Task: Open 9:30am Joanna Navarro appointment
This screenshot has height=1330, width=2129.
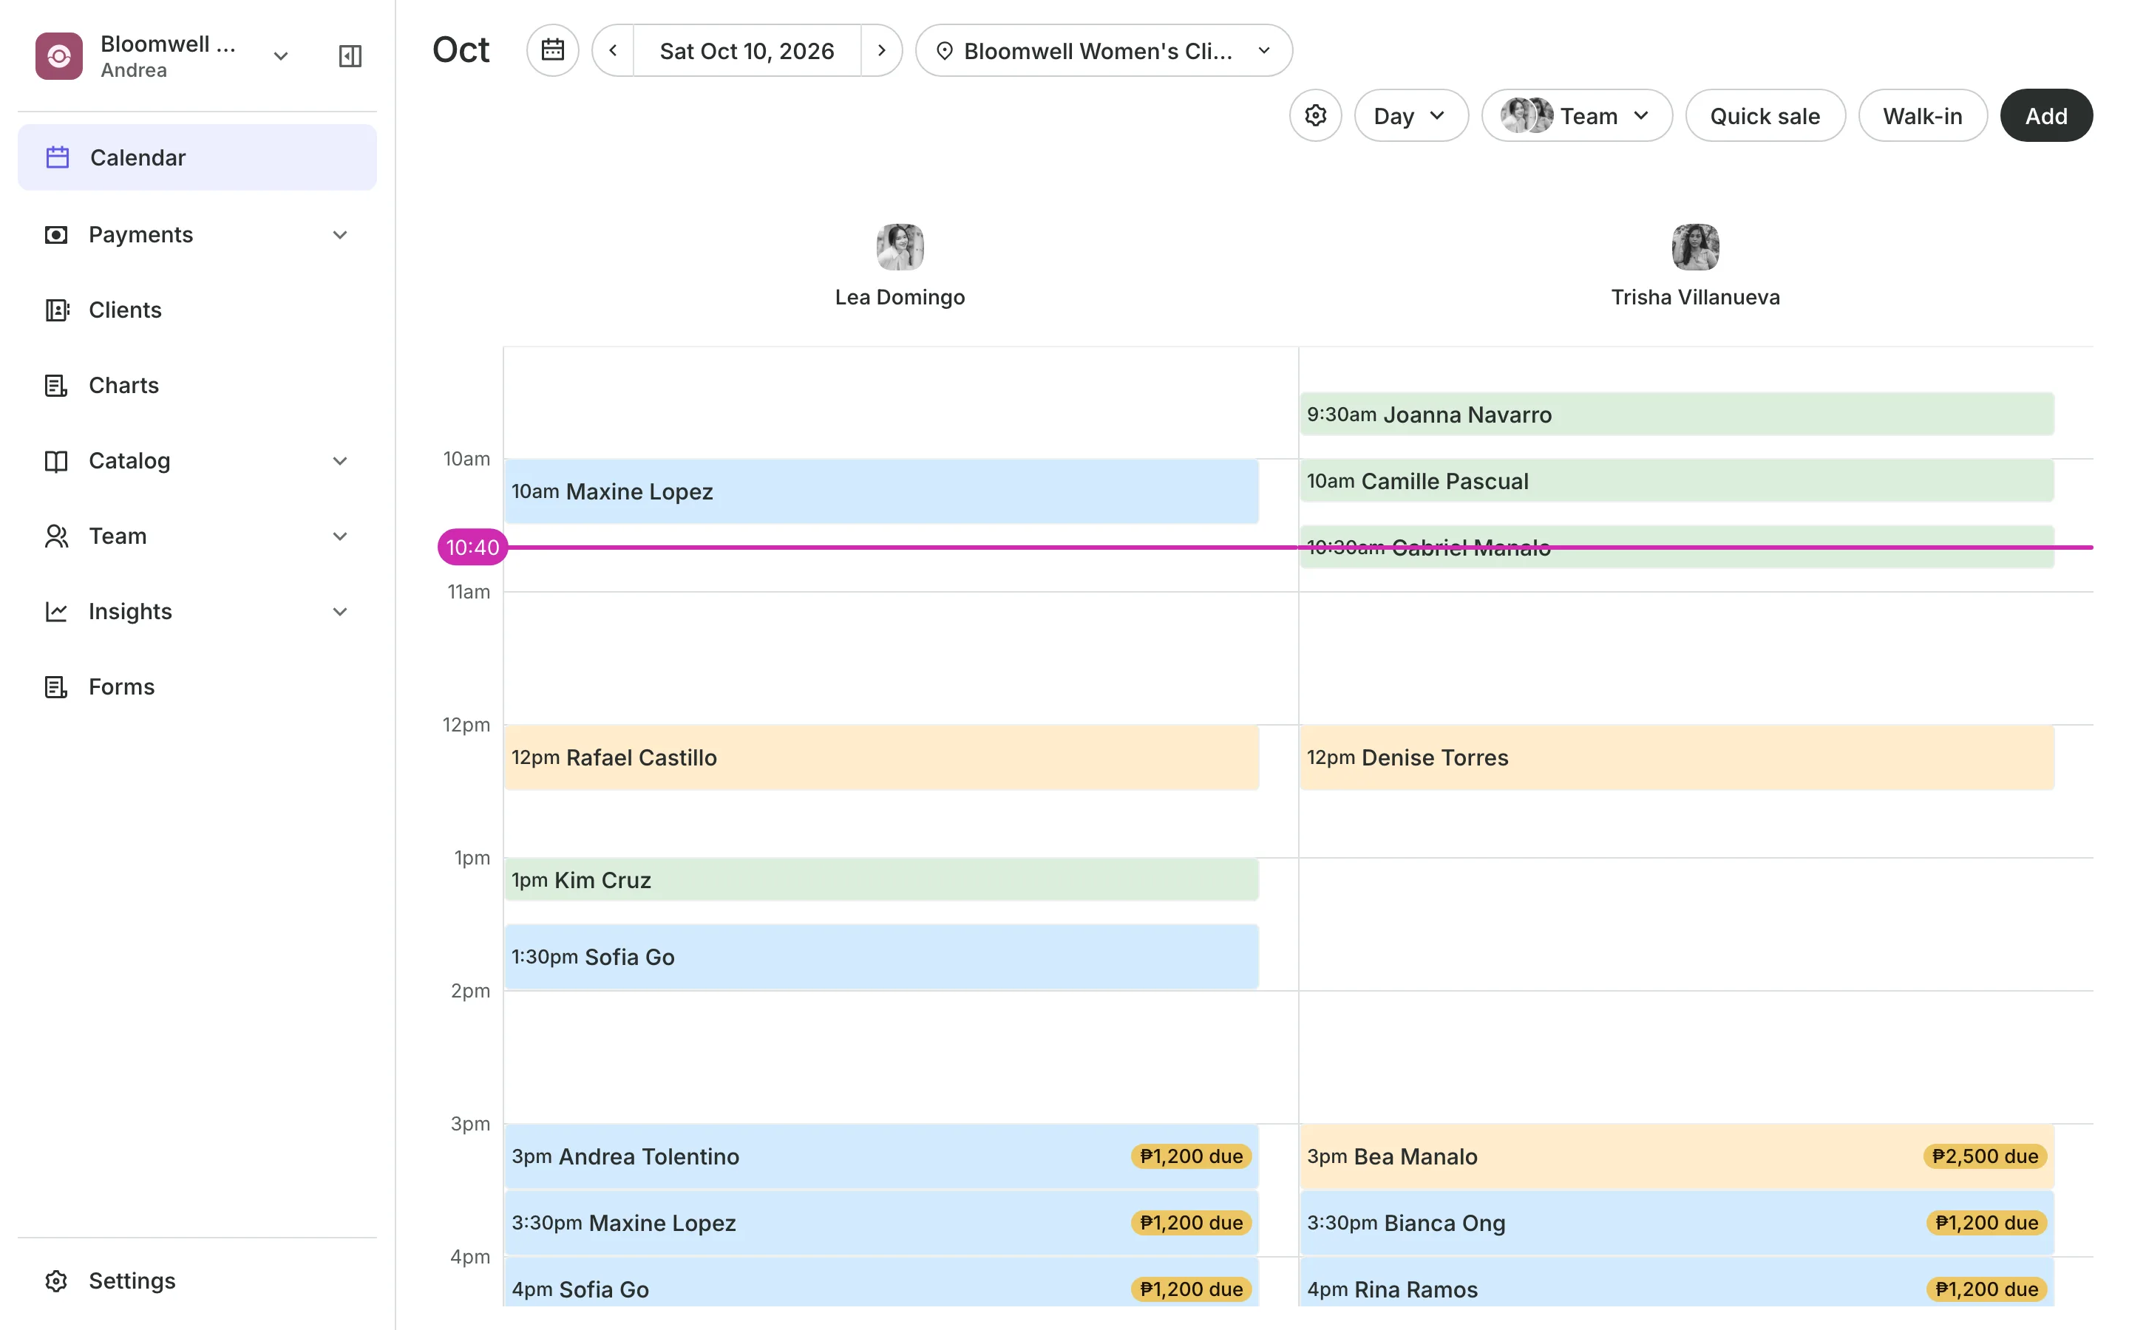Action: click(x=1677, y=415)
